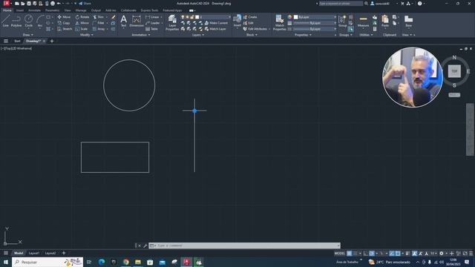Toggle polar tracking in status bar
Image resolution: width=475 pixels, height=267 pixels.
click(372, 254)
